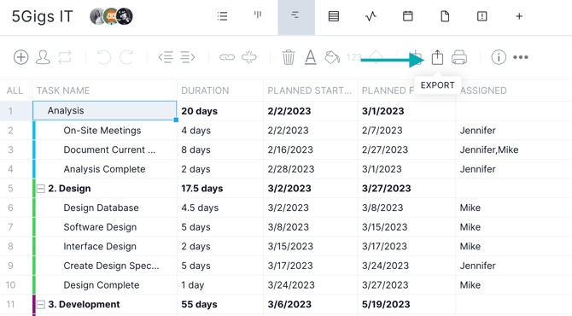Open the fill color paint bucket
This screenshot has height=316, width=572.
(x=332, y=57)
